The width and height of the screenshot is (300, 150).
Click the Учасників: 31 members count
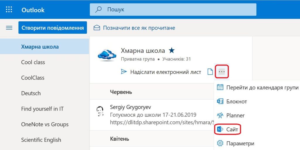[176, 59]
